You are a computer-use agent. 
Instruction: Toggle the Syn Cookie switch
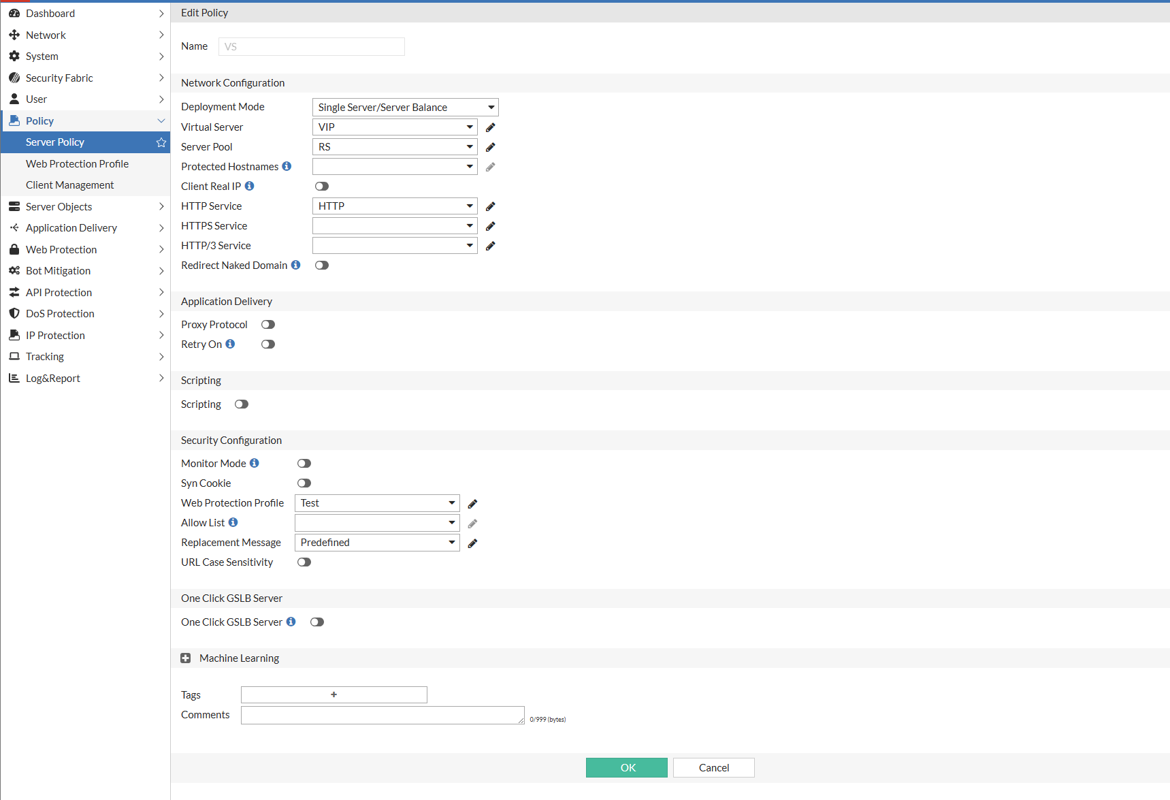click(x=304, y=483)
